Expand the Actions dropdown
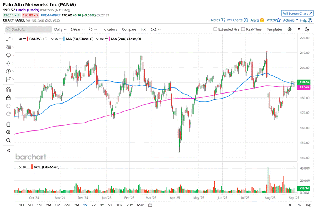Screen dimensions: 323x210 290,20
